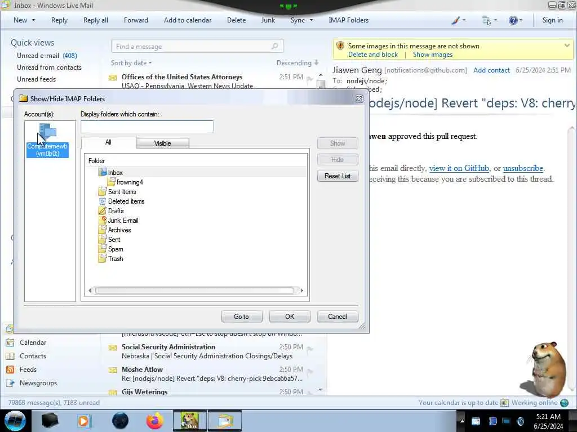Click the Windows Start button
Image resolution: width=577 pixels, height=432 pixels.
(15, 421)
